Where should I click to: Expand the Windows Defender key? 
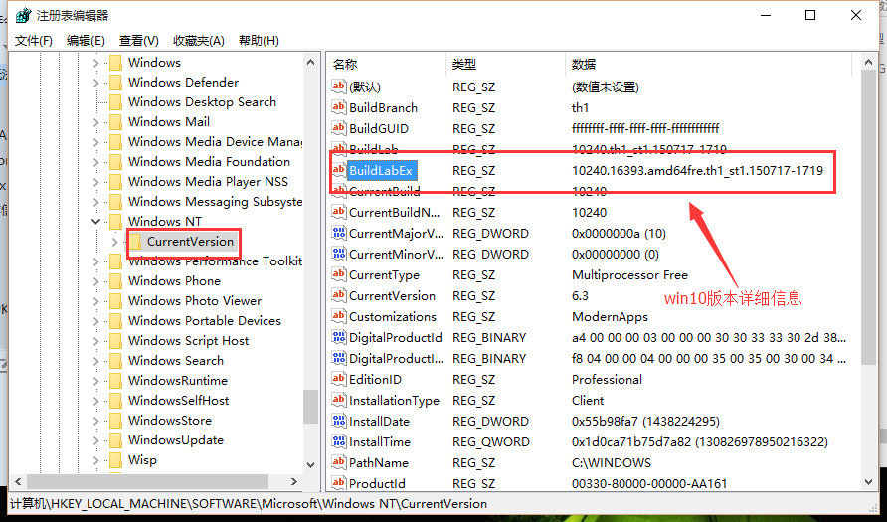(95, 83)
